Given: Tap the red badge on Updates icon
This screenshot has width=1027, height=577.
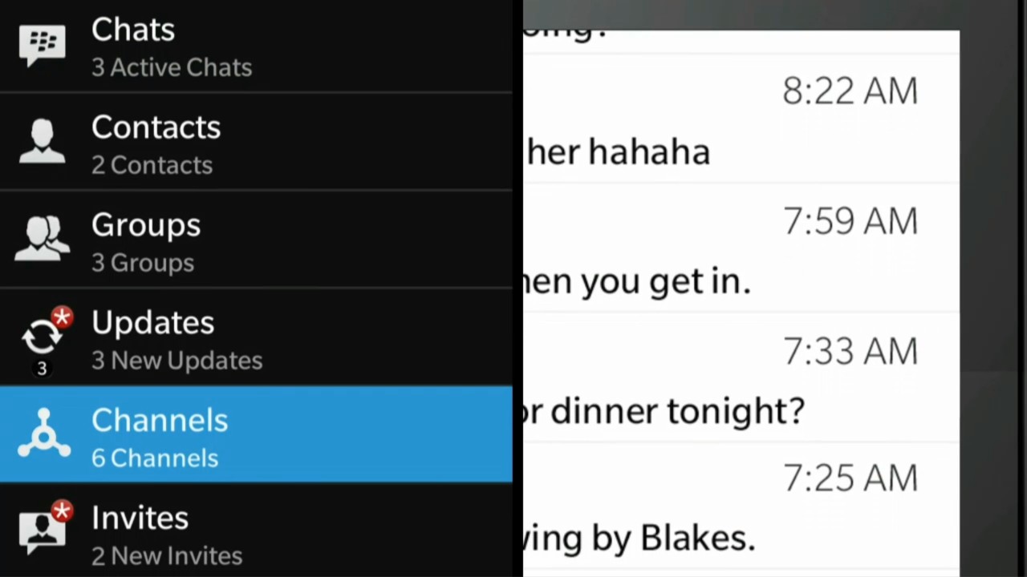Looking at the screenshot, I should (62, 318).
